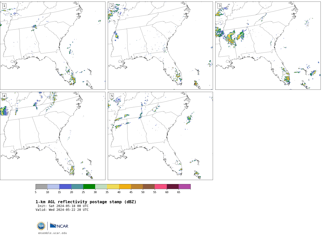Click the dark green 25-30 dBZ swatch
Image resolution: width=323 pixels, height=236 pixels.
pyautogui.click(x=89, y=187)
